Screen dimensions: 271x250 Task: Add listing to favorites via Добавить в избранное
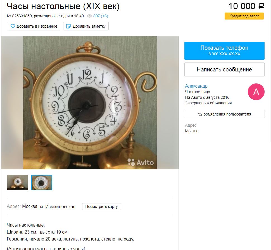tap(34, 26)
